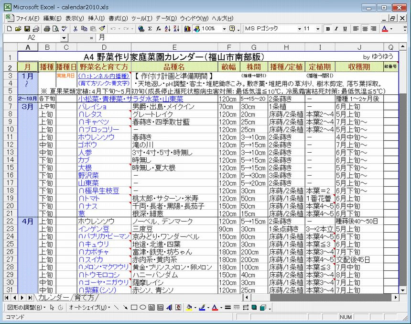The image size is (411, 324).
Task: Open the バレイショ growing guide link
Action: 92,107
